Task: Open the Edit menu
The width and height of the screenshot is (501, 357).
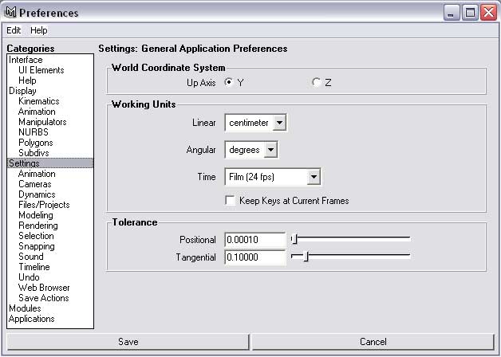Action: pos(14,30)
